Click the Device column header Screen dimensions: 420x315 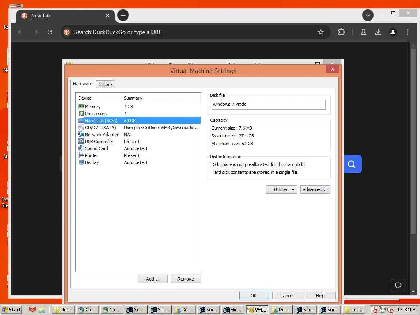pyautogui.click(x=99, y=98)
